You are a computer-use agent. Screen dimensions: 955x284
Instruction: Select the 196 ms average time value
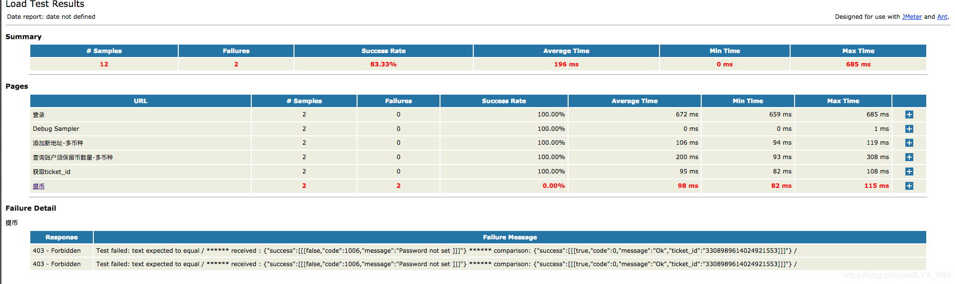click(x=566, y=64)
